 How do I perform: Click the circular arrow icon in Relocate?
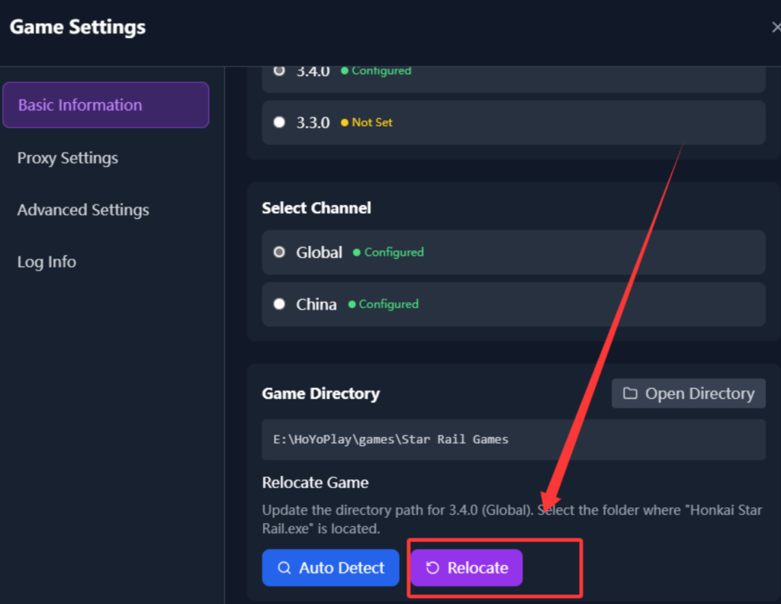coord(432,568)
